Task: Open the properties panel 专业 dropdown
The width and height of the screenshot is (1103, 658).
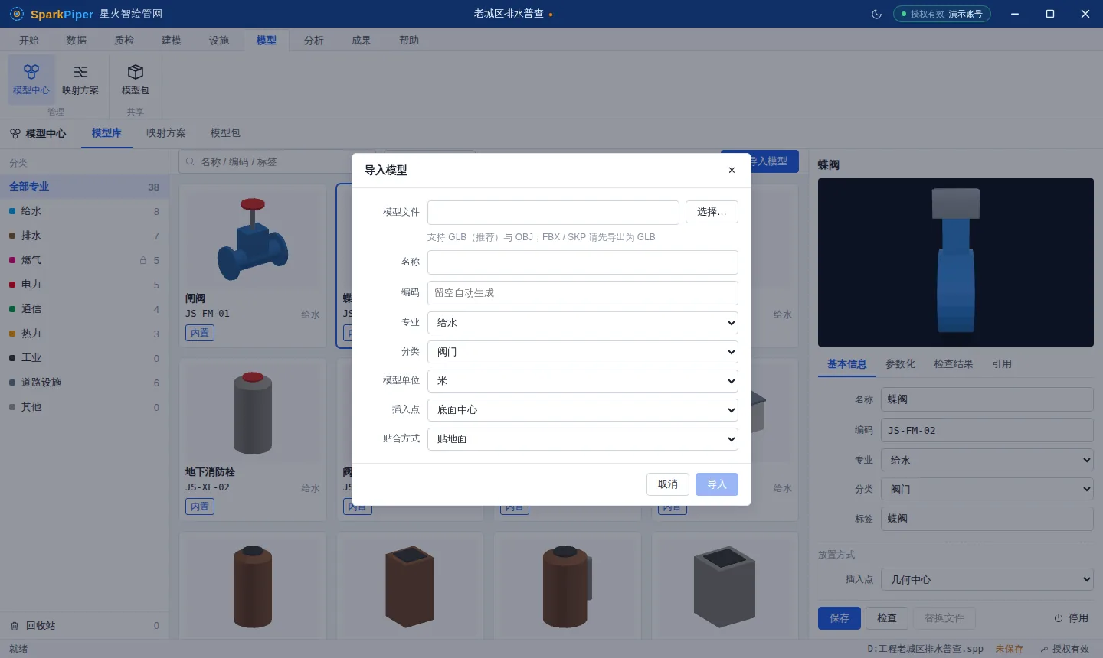Action: (x=987, y=461)
